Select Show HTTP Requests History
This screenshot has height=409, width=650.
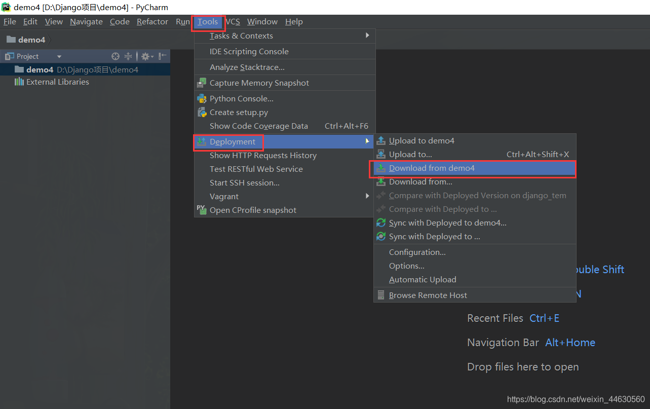point(285,155)
